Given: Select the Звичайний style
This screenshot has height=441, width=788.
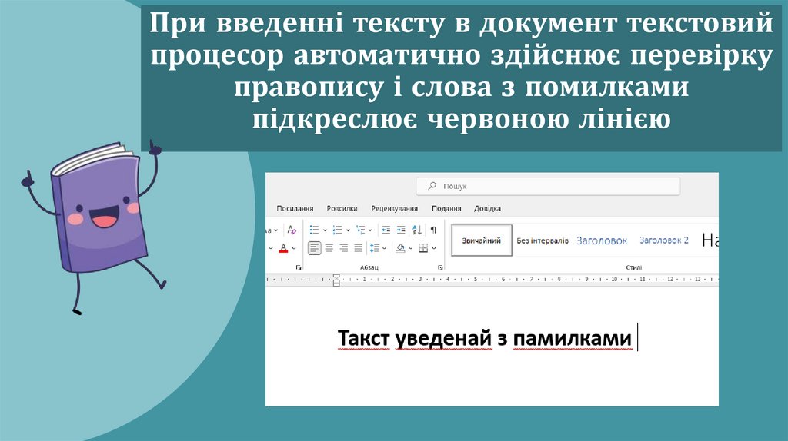Looking at the screenshot, I should point(482,240).
